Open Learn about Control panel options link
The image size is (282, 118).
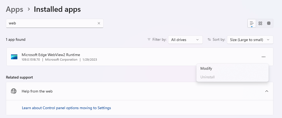[x=66, y=108]
